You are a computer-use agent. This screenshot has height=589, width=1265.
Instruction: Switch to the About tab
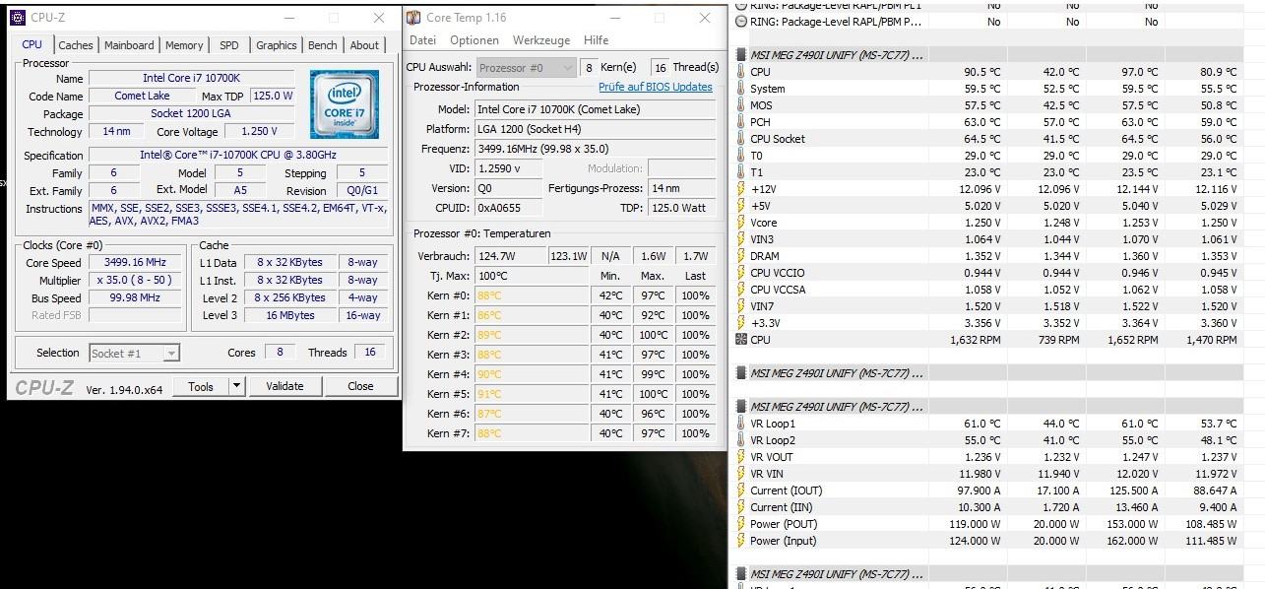pyautogui.click(x=364, y=45)
